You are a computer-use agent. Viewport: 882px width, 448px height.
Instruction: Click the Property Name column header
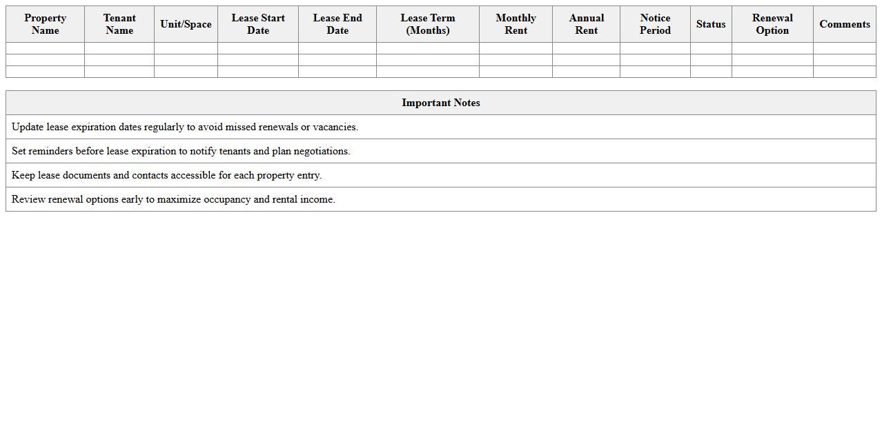coord(45,24)
